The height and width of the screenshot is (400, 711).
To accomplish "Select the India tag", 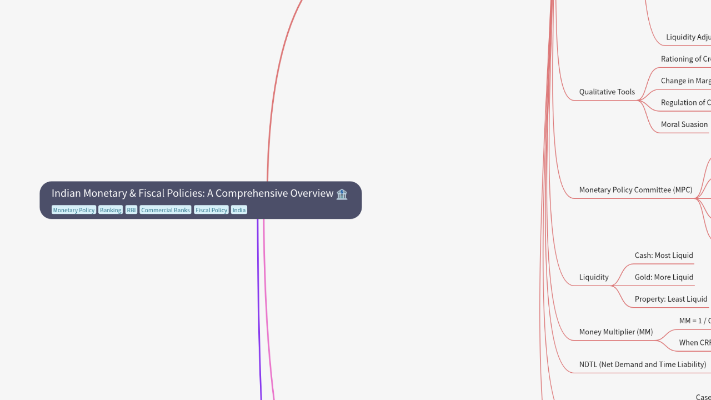I will point(239,210).
